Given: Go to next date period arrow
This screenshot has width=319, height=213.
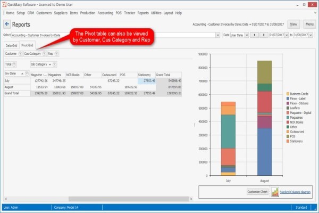Looking at the screenshot, I should [264, 35].
